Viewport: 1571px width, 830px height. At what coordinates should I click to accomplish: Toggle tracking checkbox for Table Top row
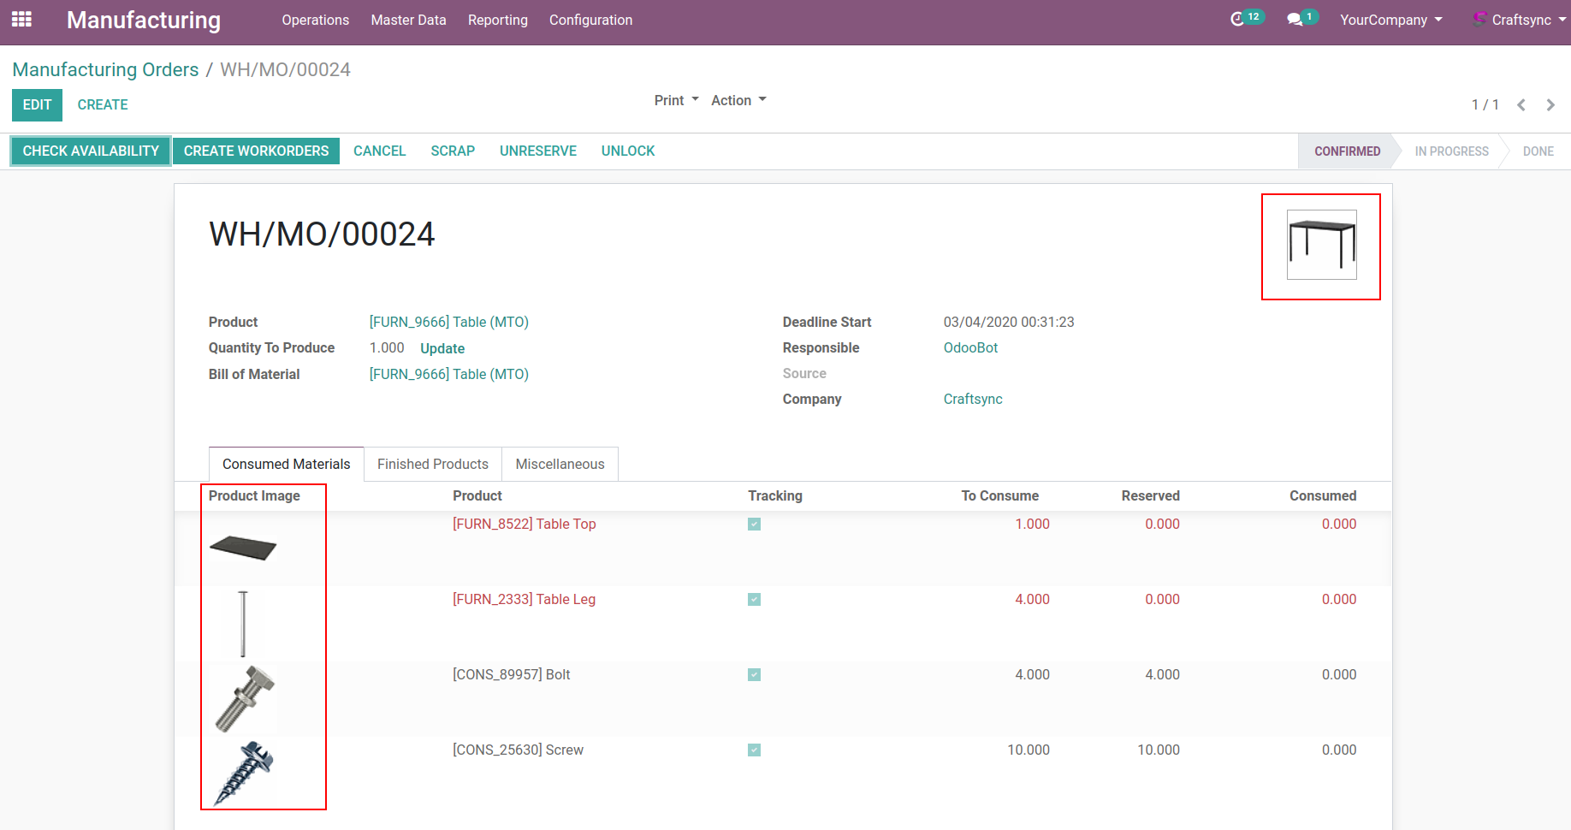coord(754,525)
